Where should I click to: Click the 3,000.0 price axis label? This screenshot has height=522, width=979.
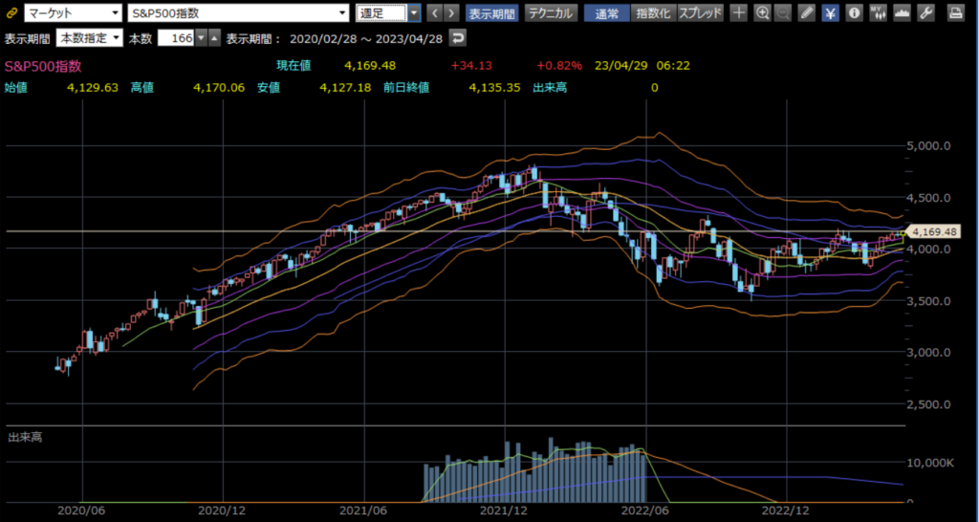coord(929,352)
